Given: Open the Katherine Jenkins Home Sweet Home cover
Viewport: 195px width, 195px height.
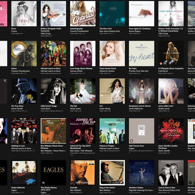Looking at the screenshot, I should tap(112, 53).
